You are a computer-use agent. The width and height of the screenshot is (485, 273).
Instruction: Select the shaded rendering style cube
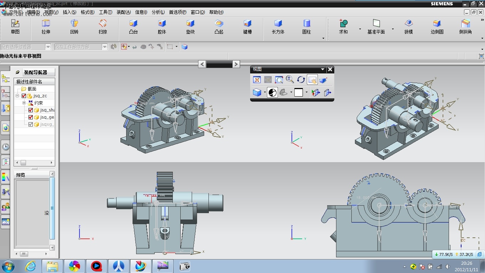point(257,93)
